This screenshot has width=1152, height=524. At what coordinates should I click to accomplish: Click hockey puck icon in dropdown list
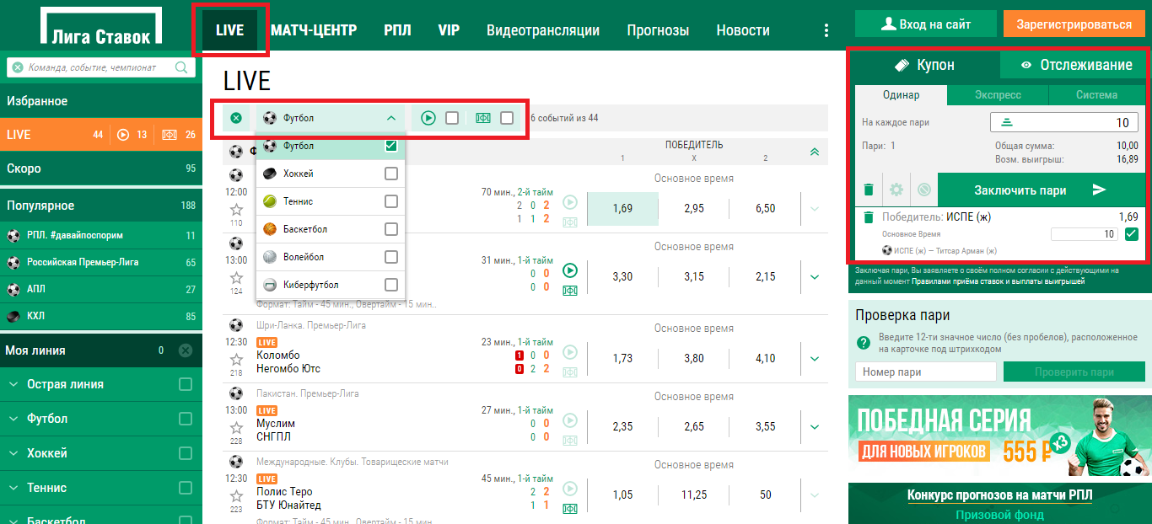(270, 174)
